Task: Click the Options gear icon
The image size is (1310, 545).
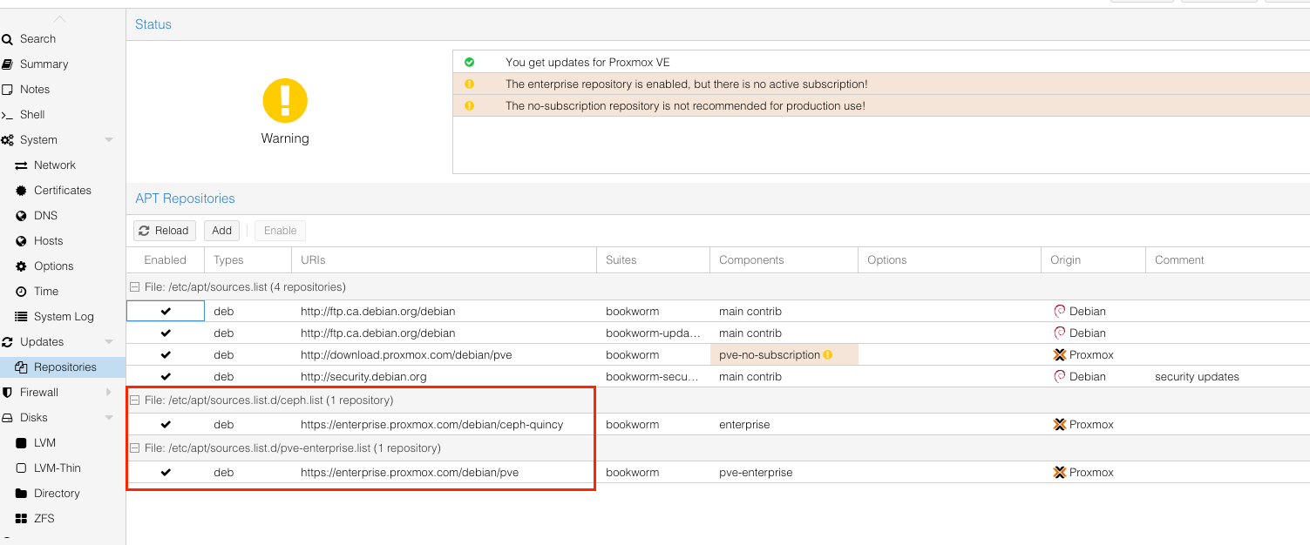Action: click(21, 266)
